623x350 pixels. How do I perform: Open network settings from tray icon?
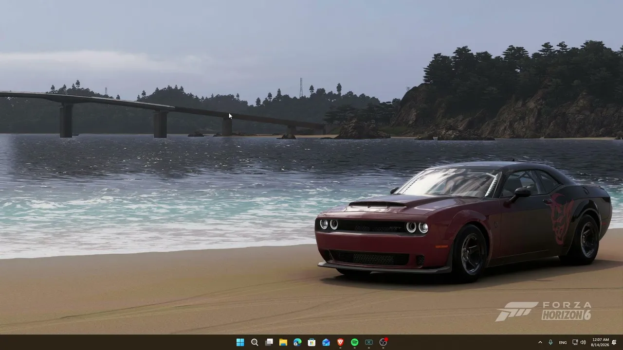[x=575, y=342]
